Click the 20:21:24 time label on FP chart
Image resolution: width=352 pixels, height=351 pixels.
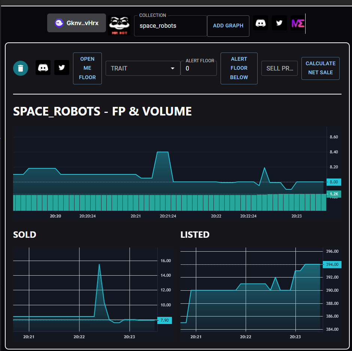click(168, 216)
